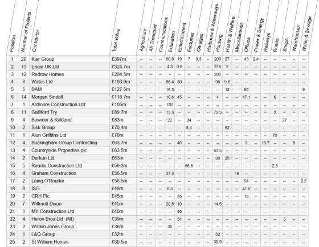Select the £30.5m total value
Image resolution: width=319 pixels, height=247 pixels.
pyautogui.click(x=120, y=242)
